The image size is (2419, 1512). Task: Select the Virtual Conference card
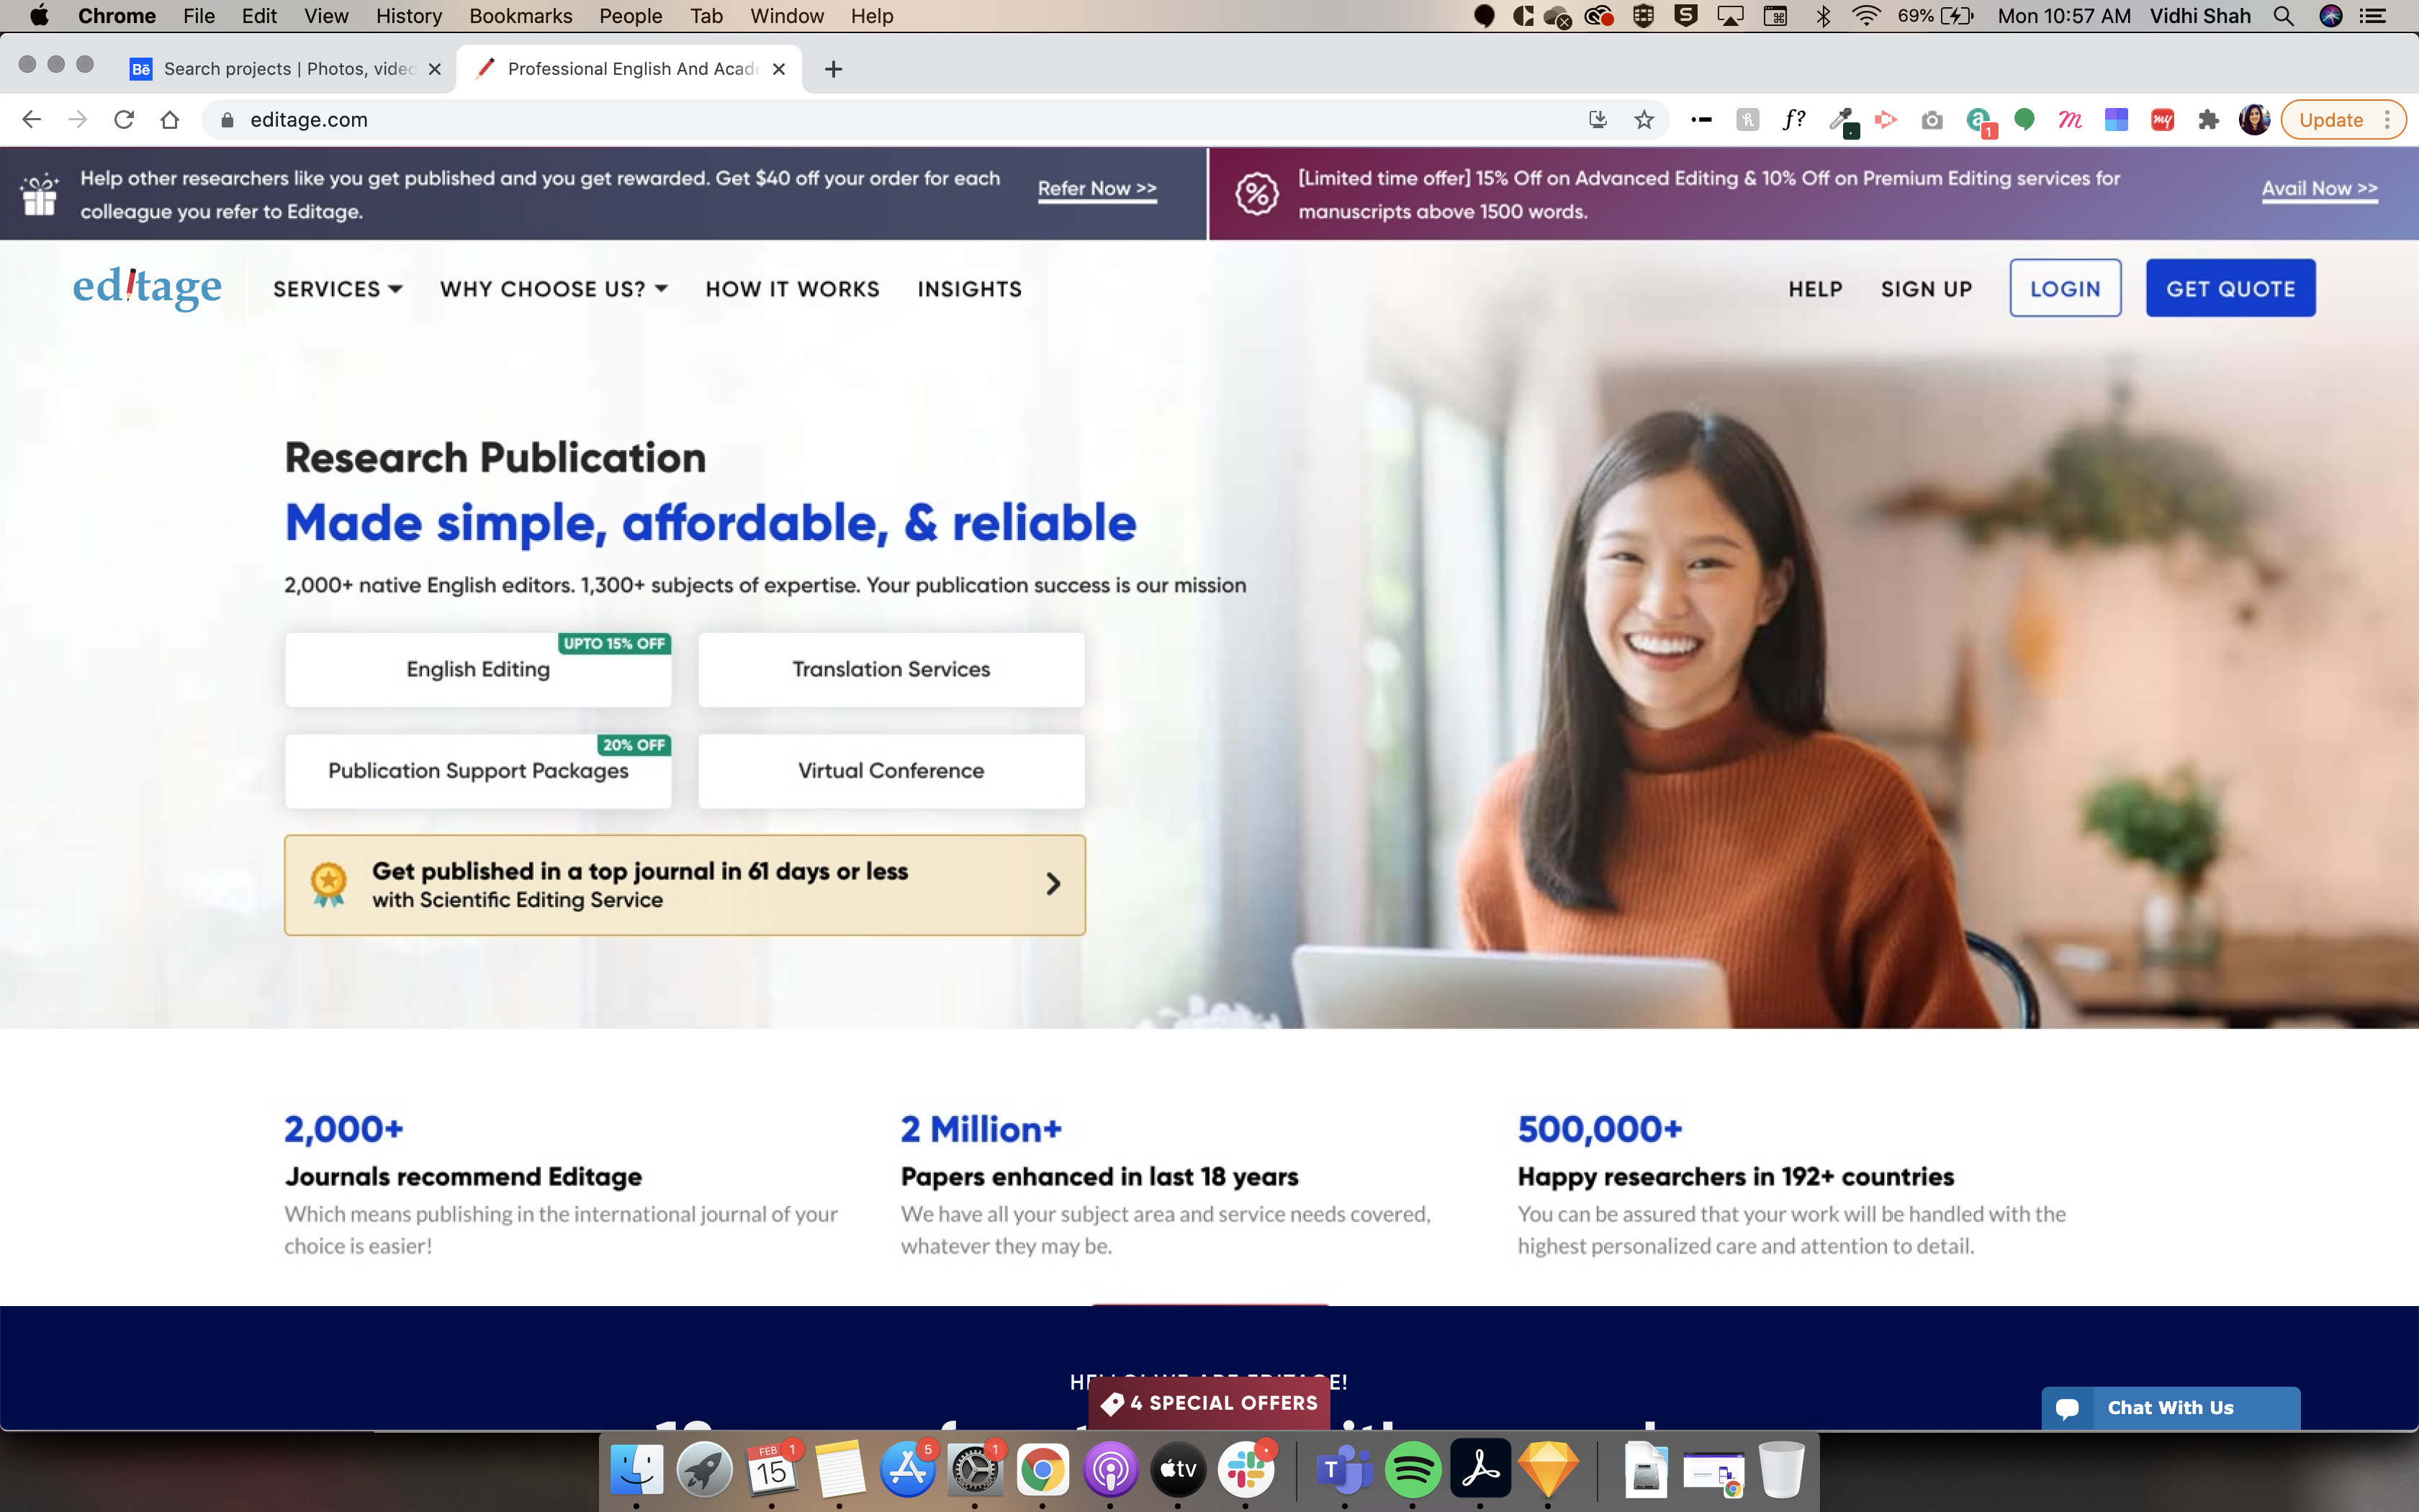891,771
